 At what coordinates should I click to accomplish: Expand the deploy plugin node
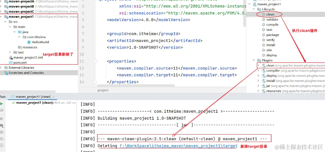tap(258, 76)
